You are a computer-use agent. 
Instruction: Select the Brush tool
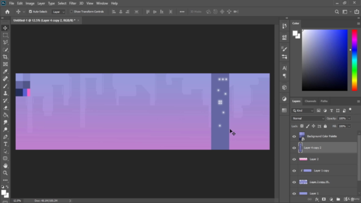point(5,86)
